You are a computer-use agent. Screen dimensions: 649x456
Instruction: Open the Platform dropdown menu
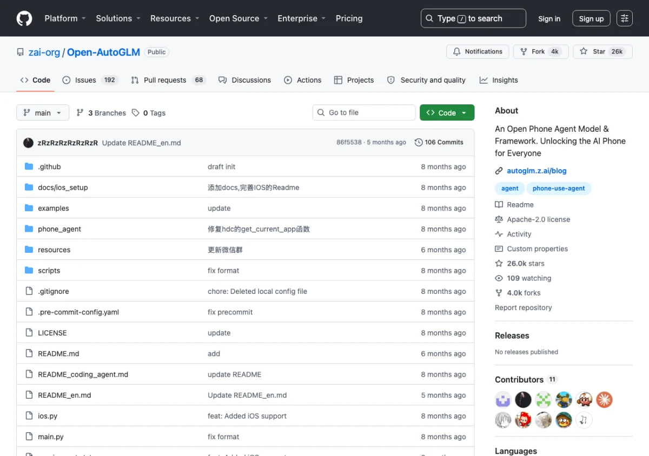[65, 18]
